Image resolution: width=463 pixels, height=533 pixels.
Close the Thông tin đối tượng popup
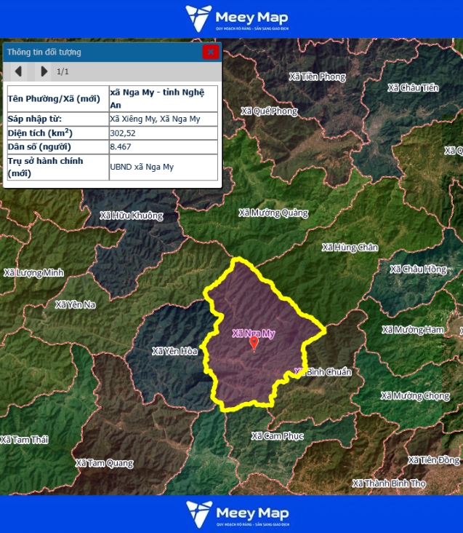[x=210, y=52]
